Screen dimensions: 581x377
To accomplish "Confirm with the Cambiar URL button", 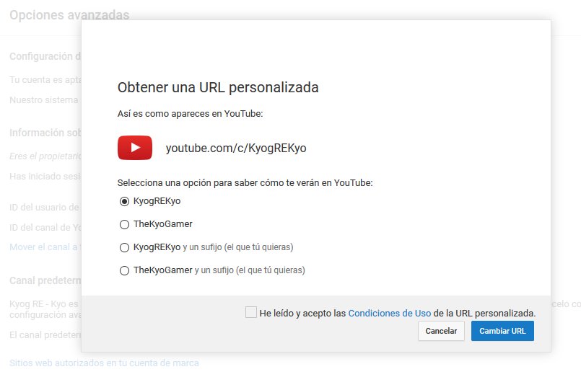I will pyautogui.click(x=502, y=331).
